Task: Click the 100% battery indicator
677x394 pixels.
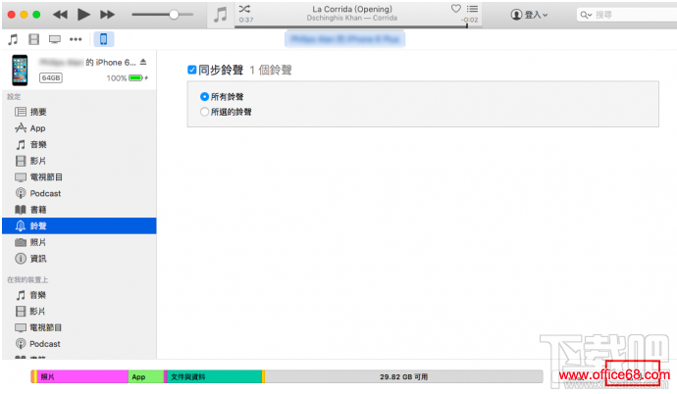Action: [x=128, y=78]
